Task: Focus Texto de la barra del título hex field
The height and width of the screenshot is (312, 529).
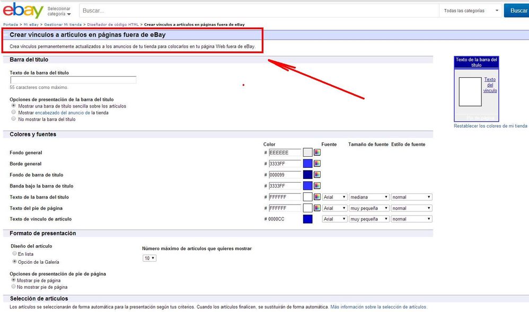Action: tap(285, 197)
